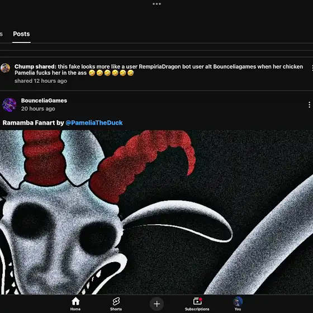
Task: Open the Ramamba fanart image
Action: 156,212
